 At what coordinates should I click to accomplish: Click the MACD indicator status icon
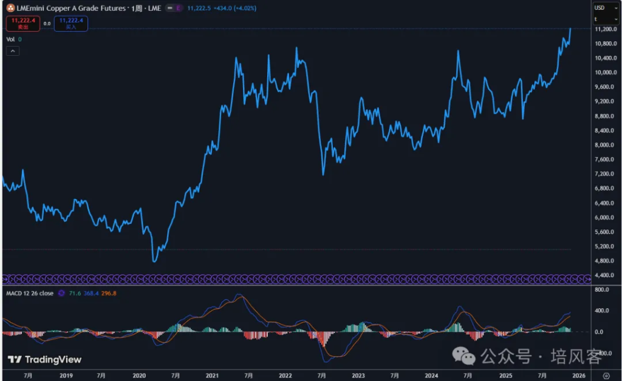(61, 293)
